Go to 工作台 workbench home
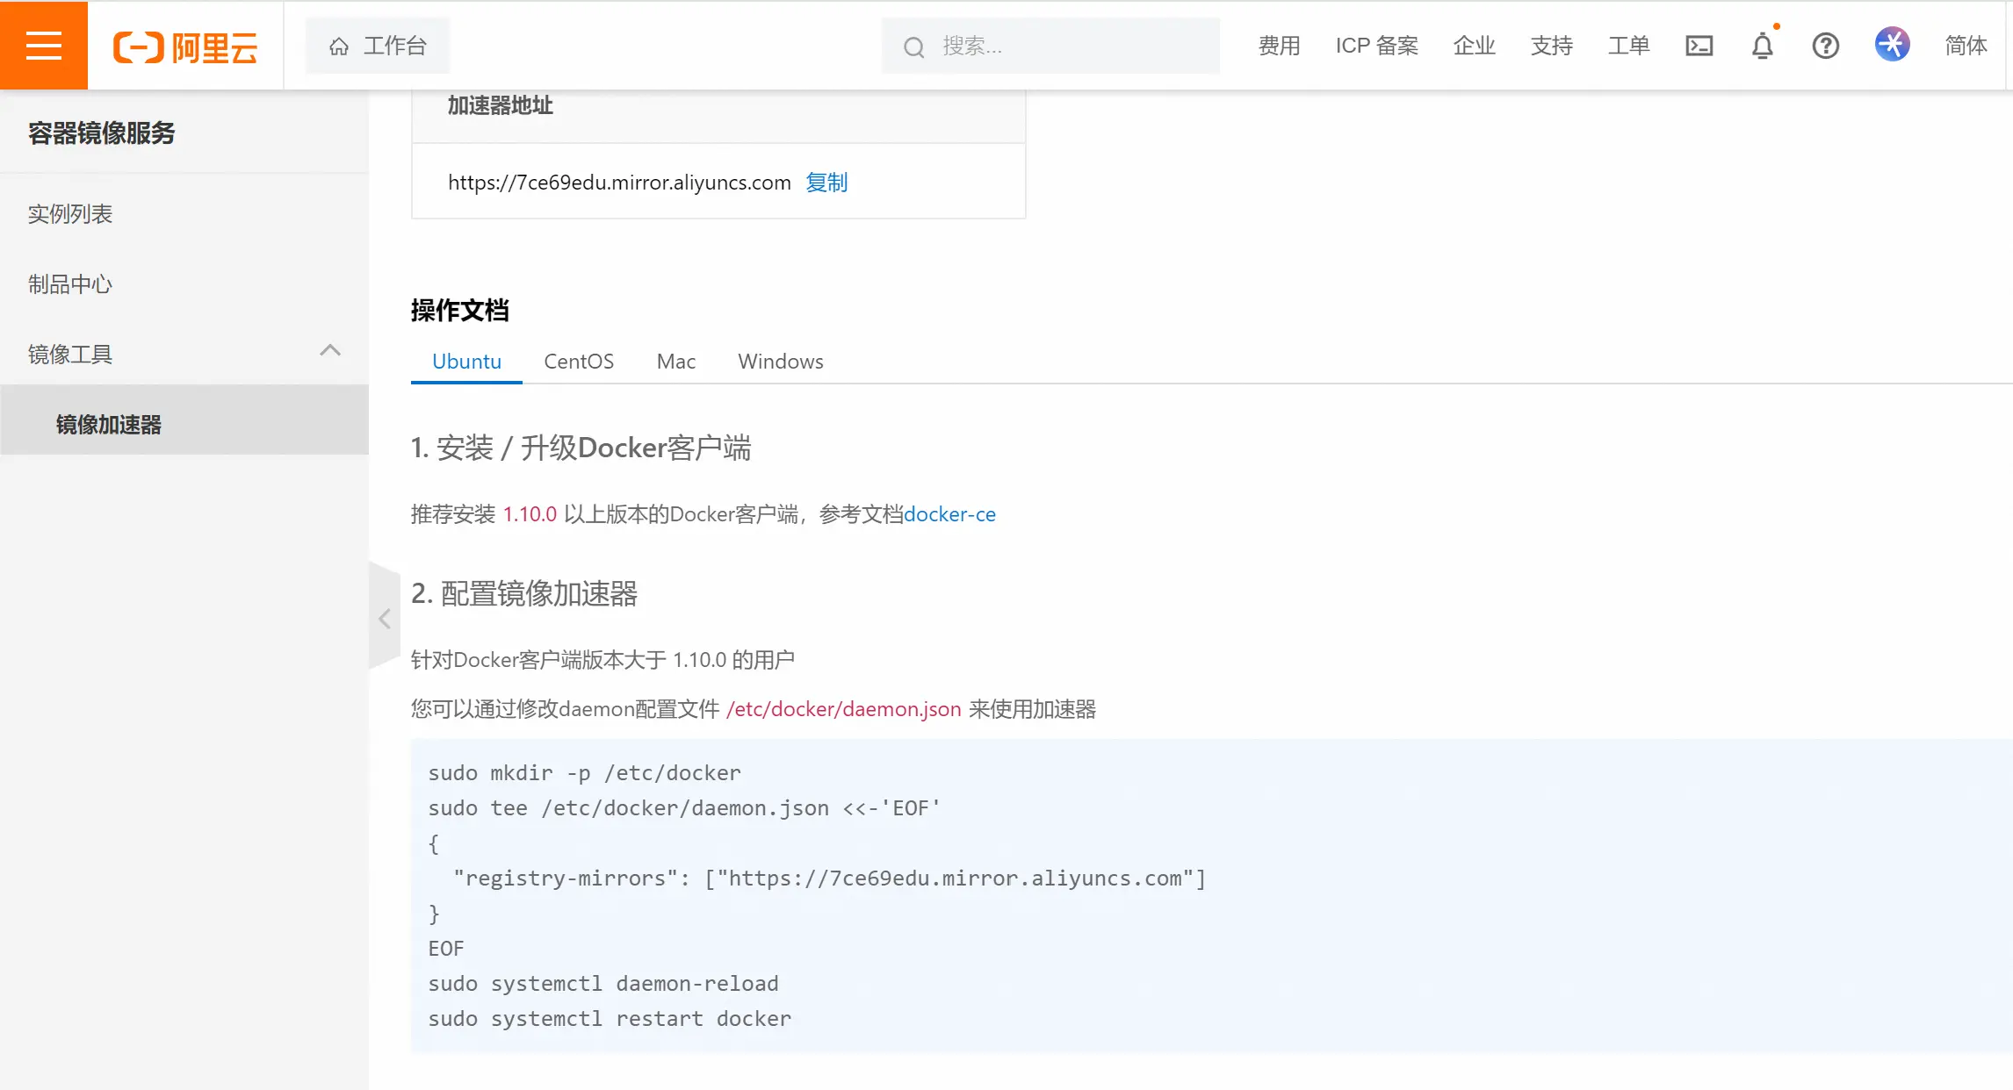The width and height of the screenshot is (2013, 1090). tap(378, 46)
